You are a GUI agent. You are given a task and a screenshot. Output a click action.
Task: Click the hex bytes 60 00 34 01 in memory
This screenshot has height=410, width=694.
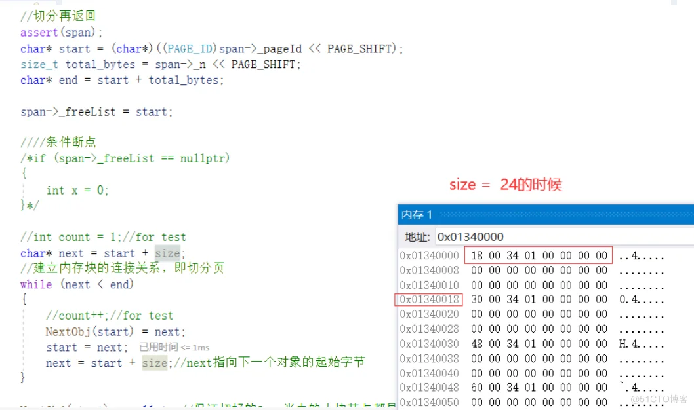click(x=503, y=388)
